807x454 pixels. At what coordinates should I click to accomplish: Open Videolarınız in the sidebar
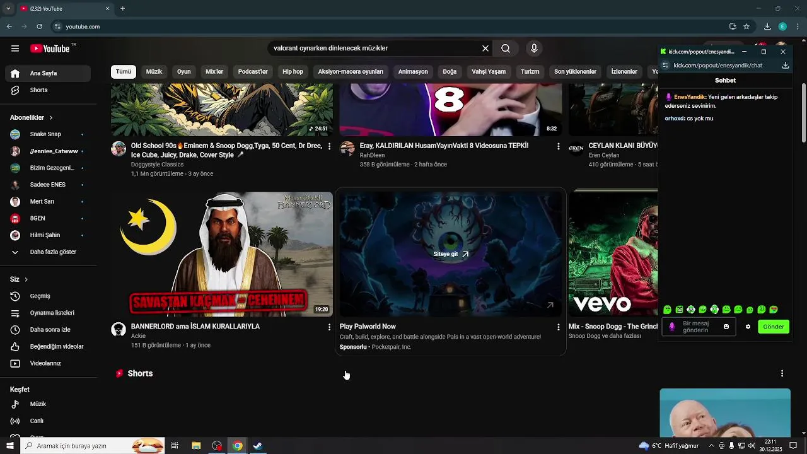click(48, 364)
